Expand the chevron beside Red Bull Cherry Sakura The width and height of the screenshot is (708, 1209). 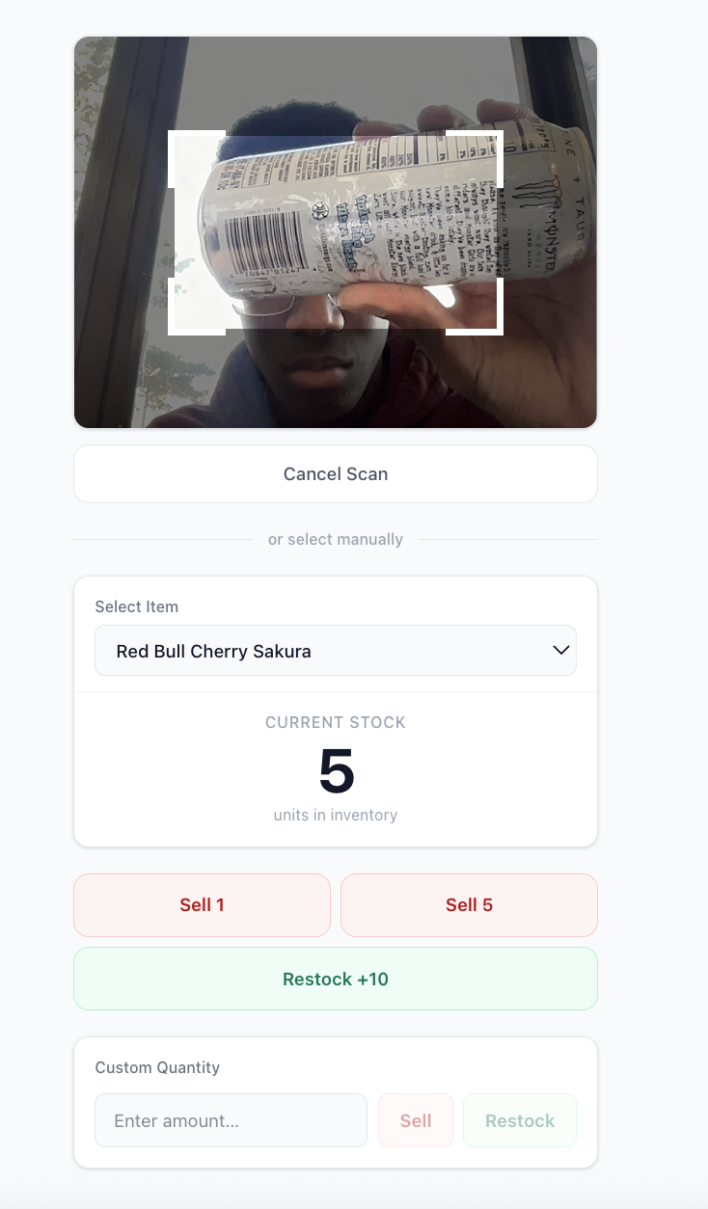pyautogui.click(x=561, y=650)
